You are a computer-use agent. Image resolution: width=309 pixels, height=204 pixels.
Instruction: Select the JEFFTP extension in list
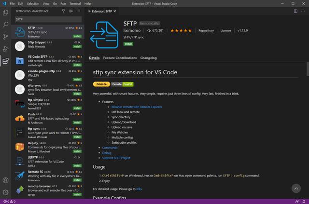coord(48,161)
